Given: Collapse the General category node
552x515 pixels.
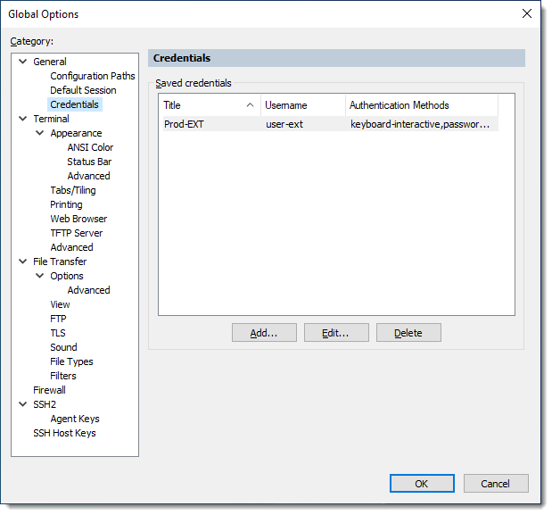Looking at the screenshot, I should click(x=23, y=62).
